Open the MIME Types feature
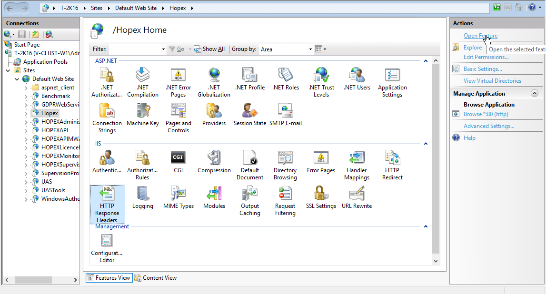 [179, 194]
